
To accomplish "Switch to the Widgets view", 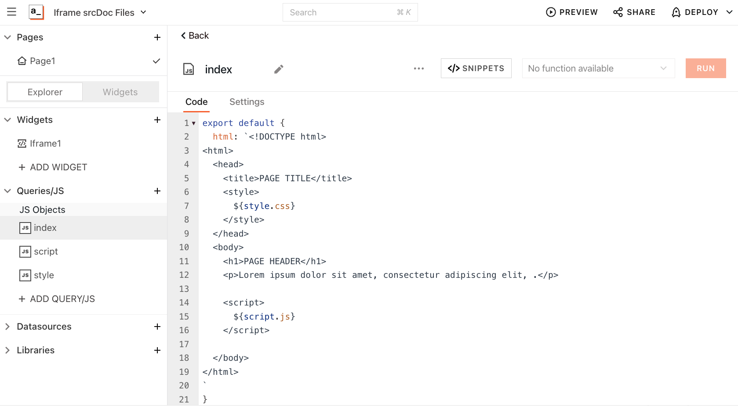I will point(120,92).
